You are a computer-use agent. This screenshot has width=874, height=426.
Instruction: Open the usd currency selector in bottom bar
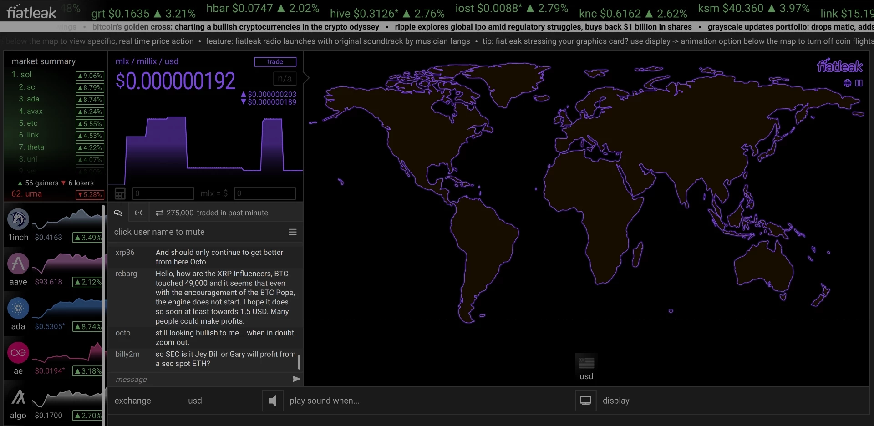click(195, 401)
